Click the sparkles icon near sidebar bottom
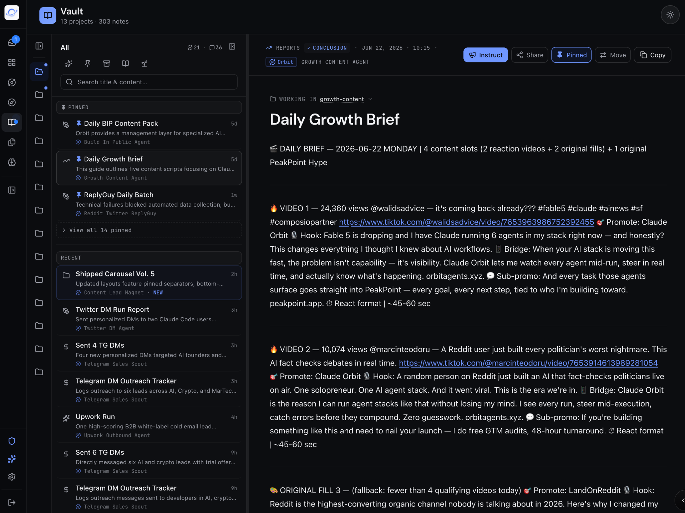 [x=12, y=459]
